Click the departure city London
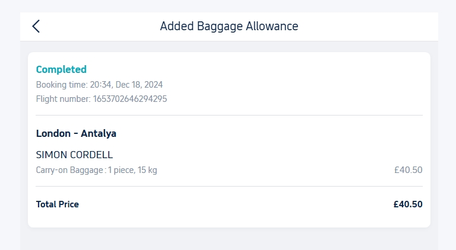The height and width of the screenshot is (250, 456). pos(52,133)
